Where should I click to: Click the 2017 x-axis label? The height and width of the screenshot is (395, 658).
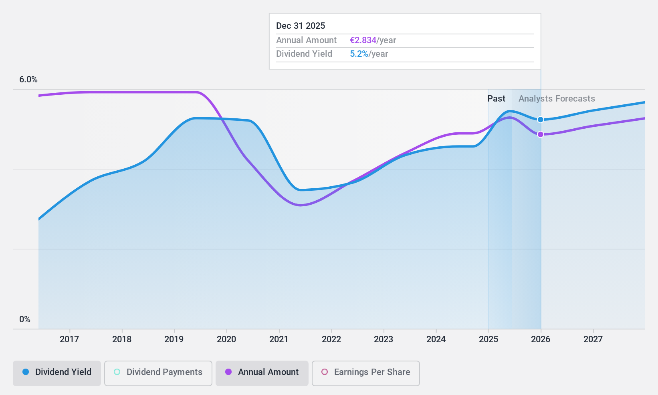tap(69, 339)
